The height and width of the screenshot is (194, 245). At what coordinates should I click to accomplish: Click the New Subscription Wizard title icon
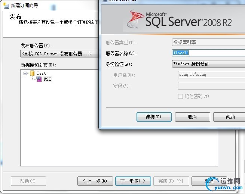(x=6, y=6)
